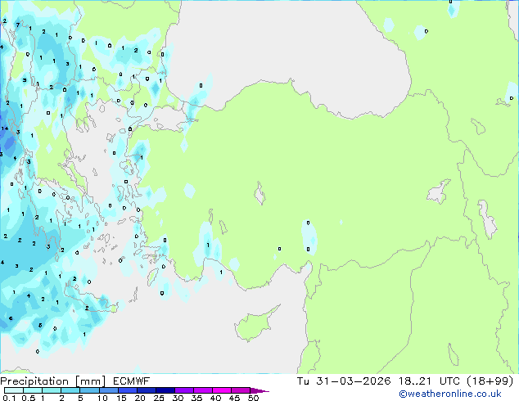Click the "35" legend scale label
519x401 pixels.
(196, 398)
